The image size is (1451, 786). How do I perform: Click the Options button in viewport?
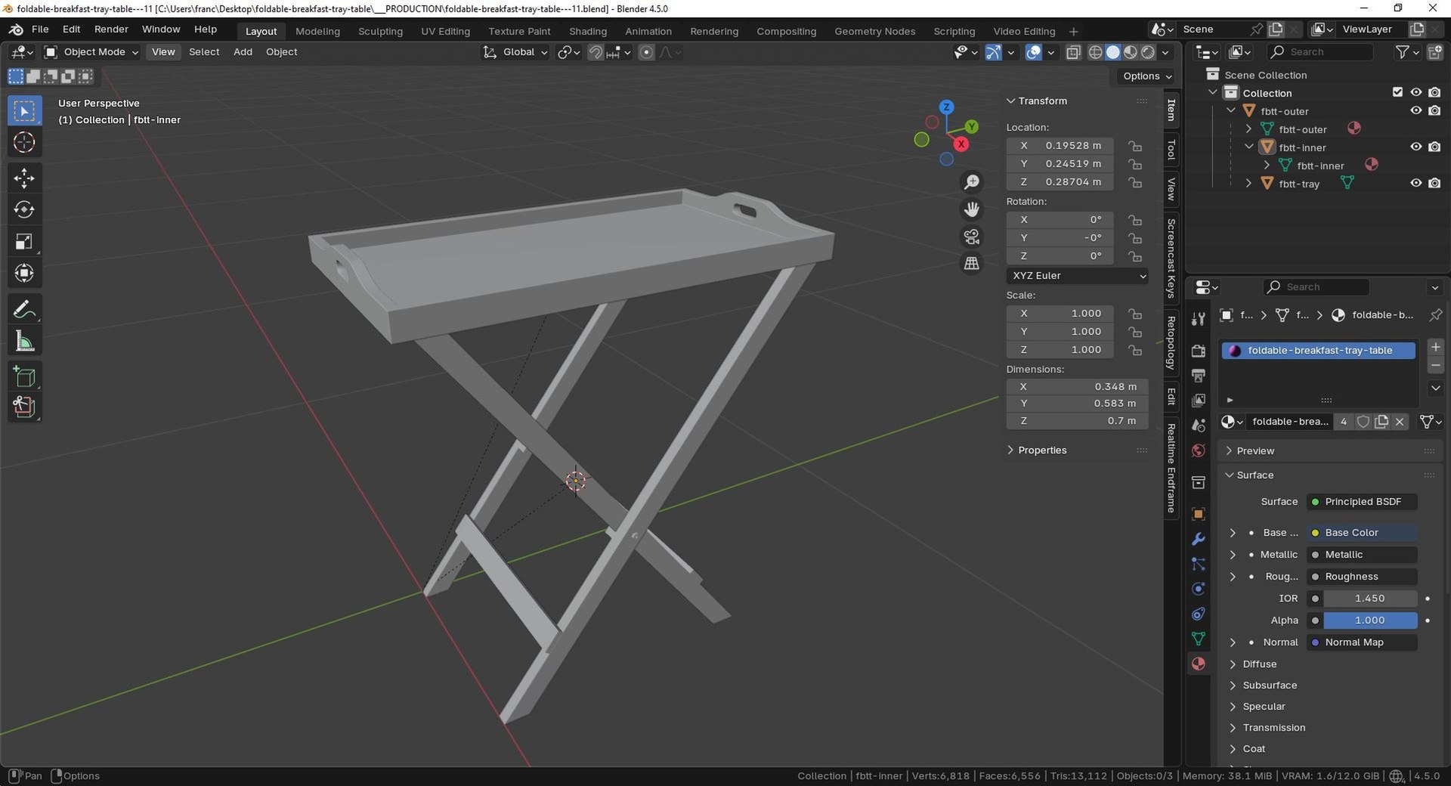point(1146,76)
